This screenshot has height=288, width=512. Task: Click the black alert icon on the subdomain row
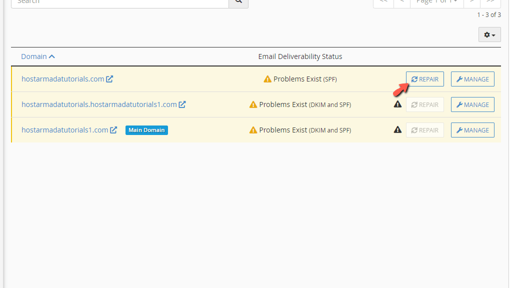[397, 104]
